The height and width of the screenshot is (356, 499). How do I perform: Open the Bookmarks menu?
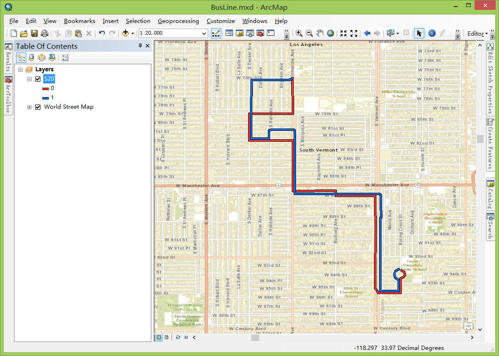click(79, 21)
